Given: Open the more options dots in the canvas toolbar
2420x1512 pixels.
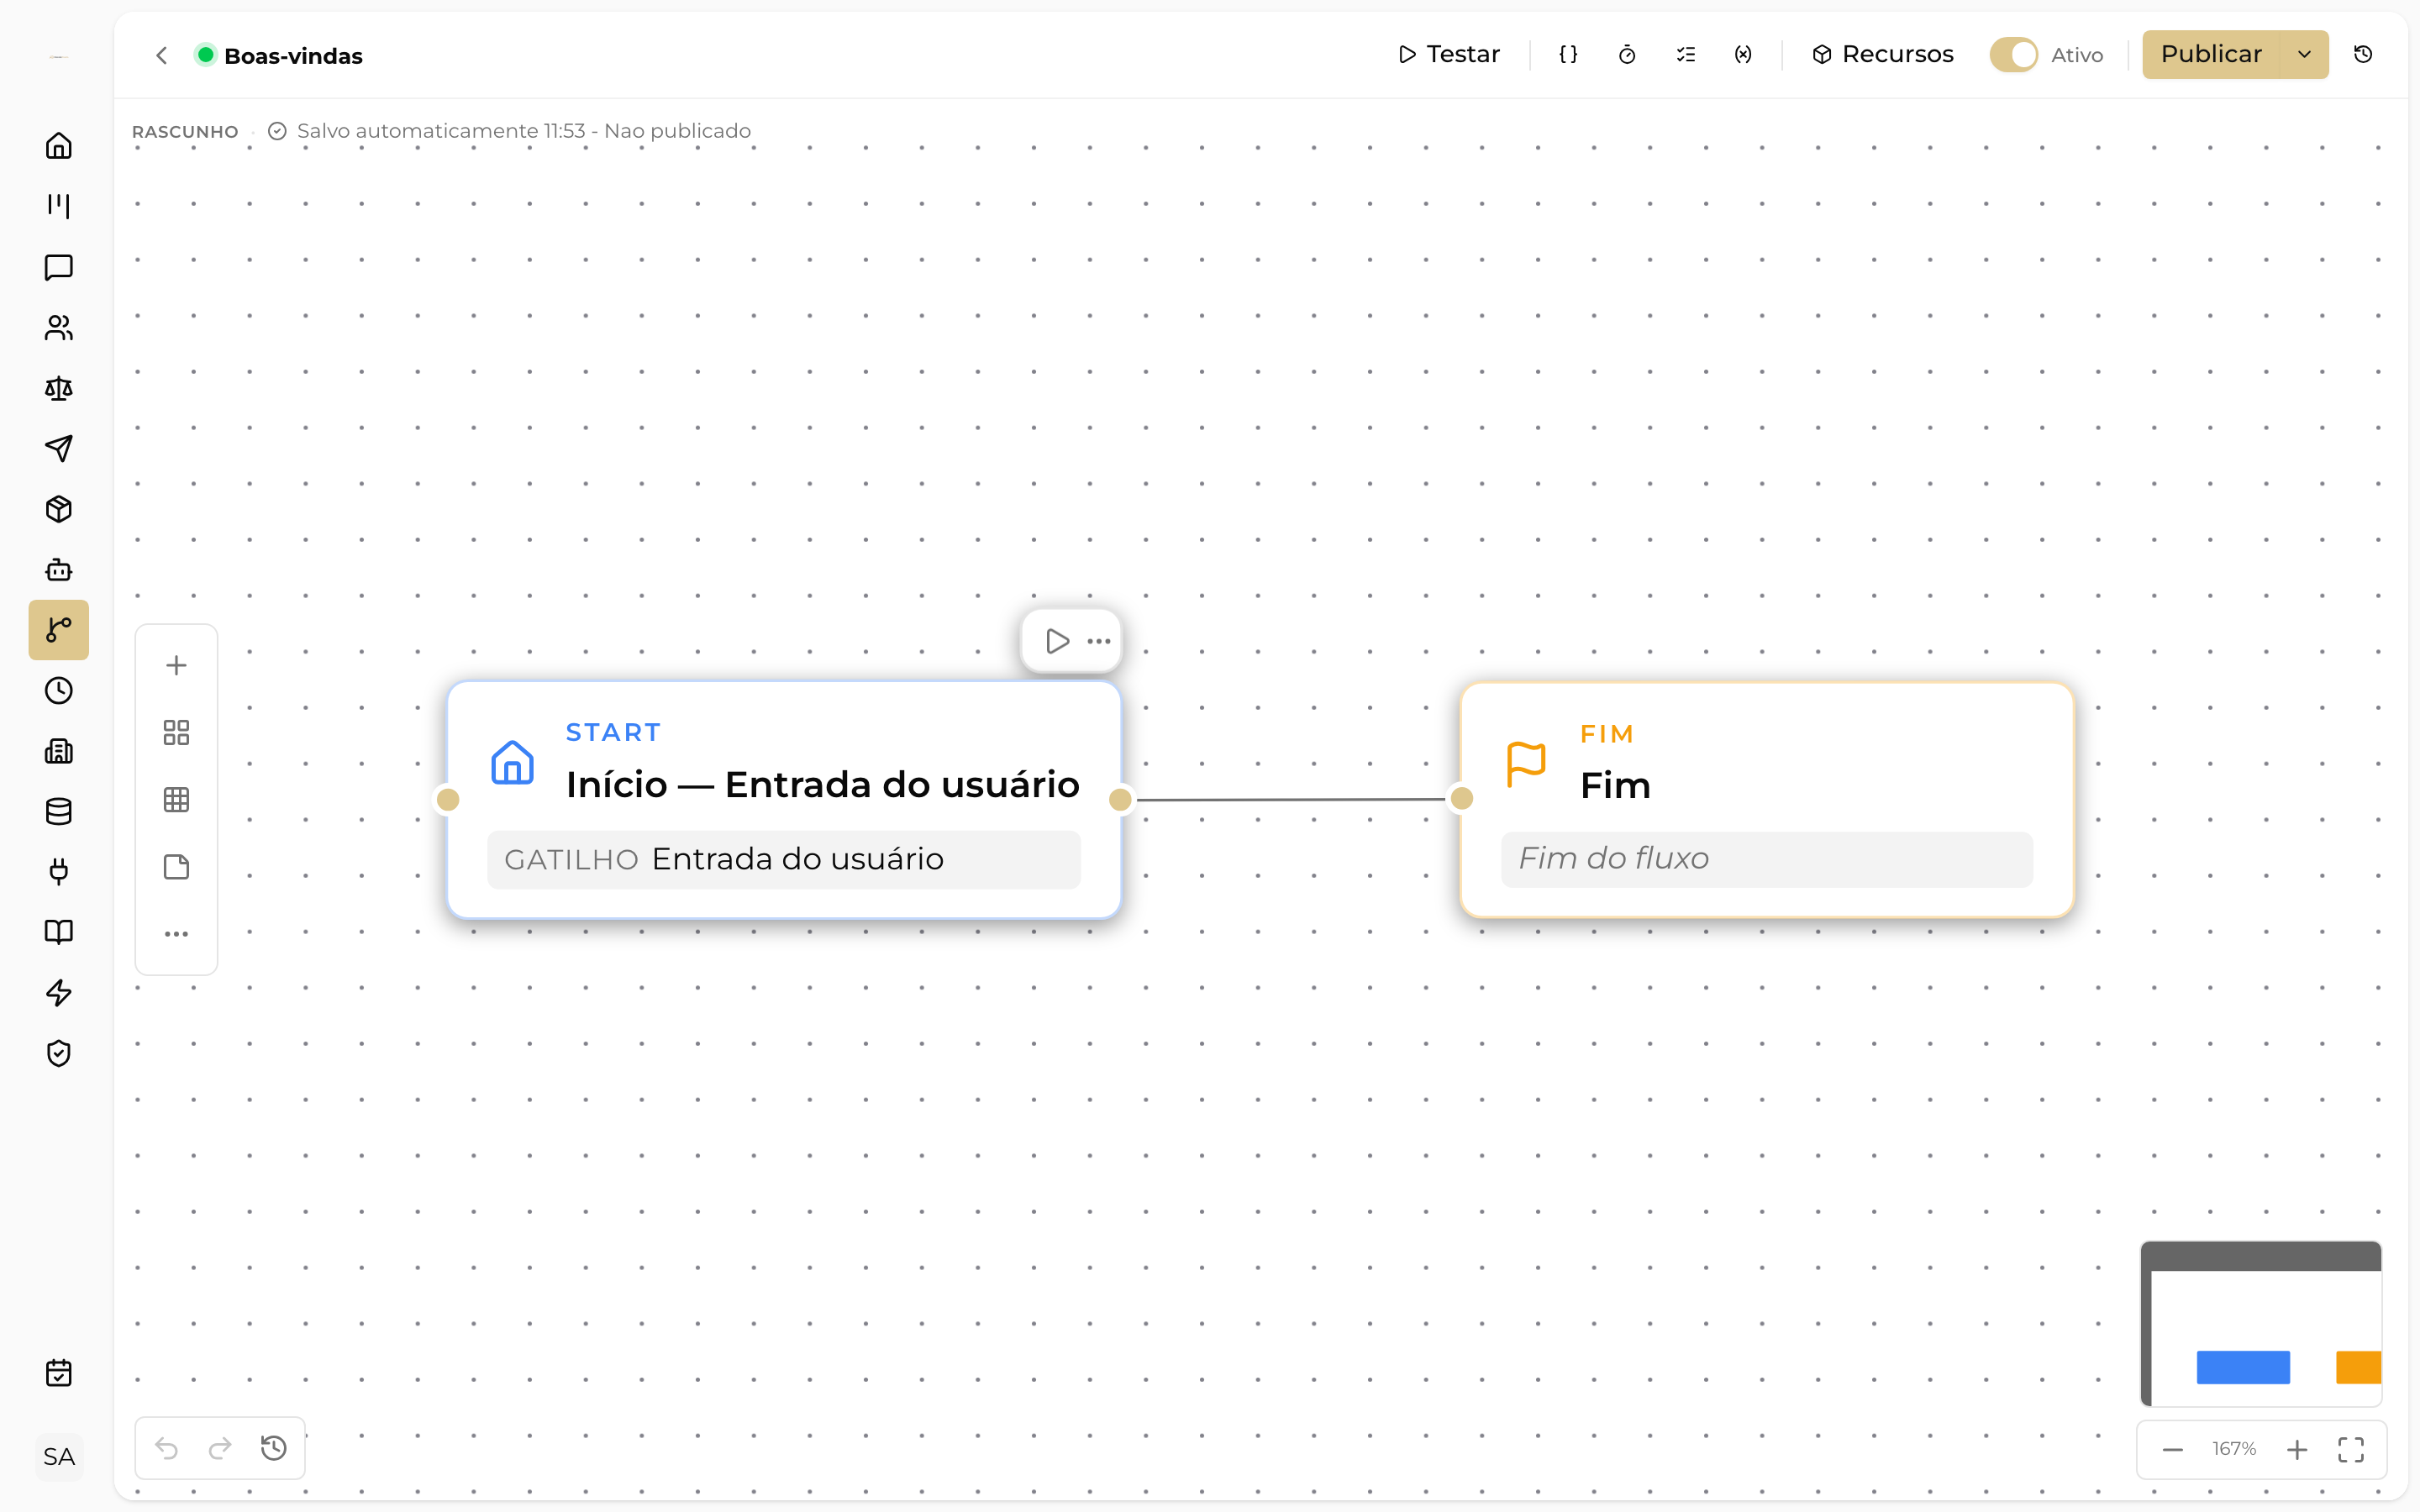Looking at the screenshot, I should pyautogui.click(x=176, y=934).
